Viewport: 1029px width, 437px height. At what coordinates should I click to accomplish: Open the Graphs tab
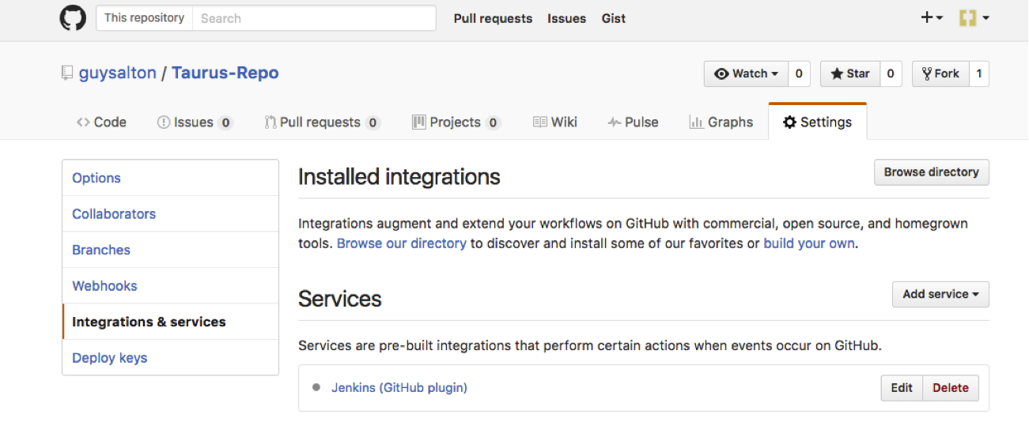click(721, 122)
